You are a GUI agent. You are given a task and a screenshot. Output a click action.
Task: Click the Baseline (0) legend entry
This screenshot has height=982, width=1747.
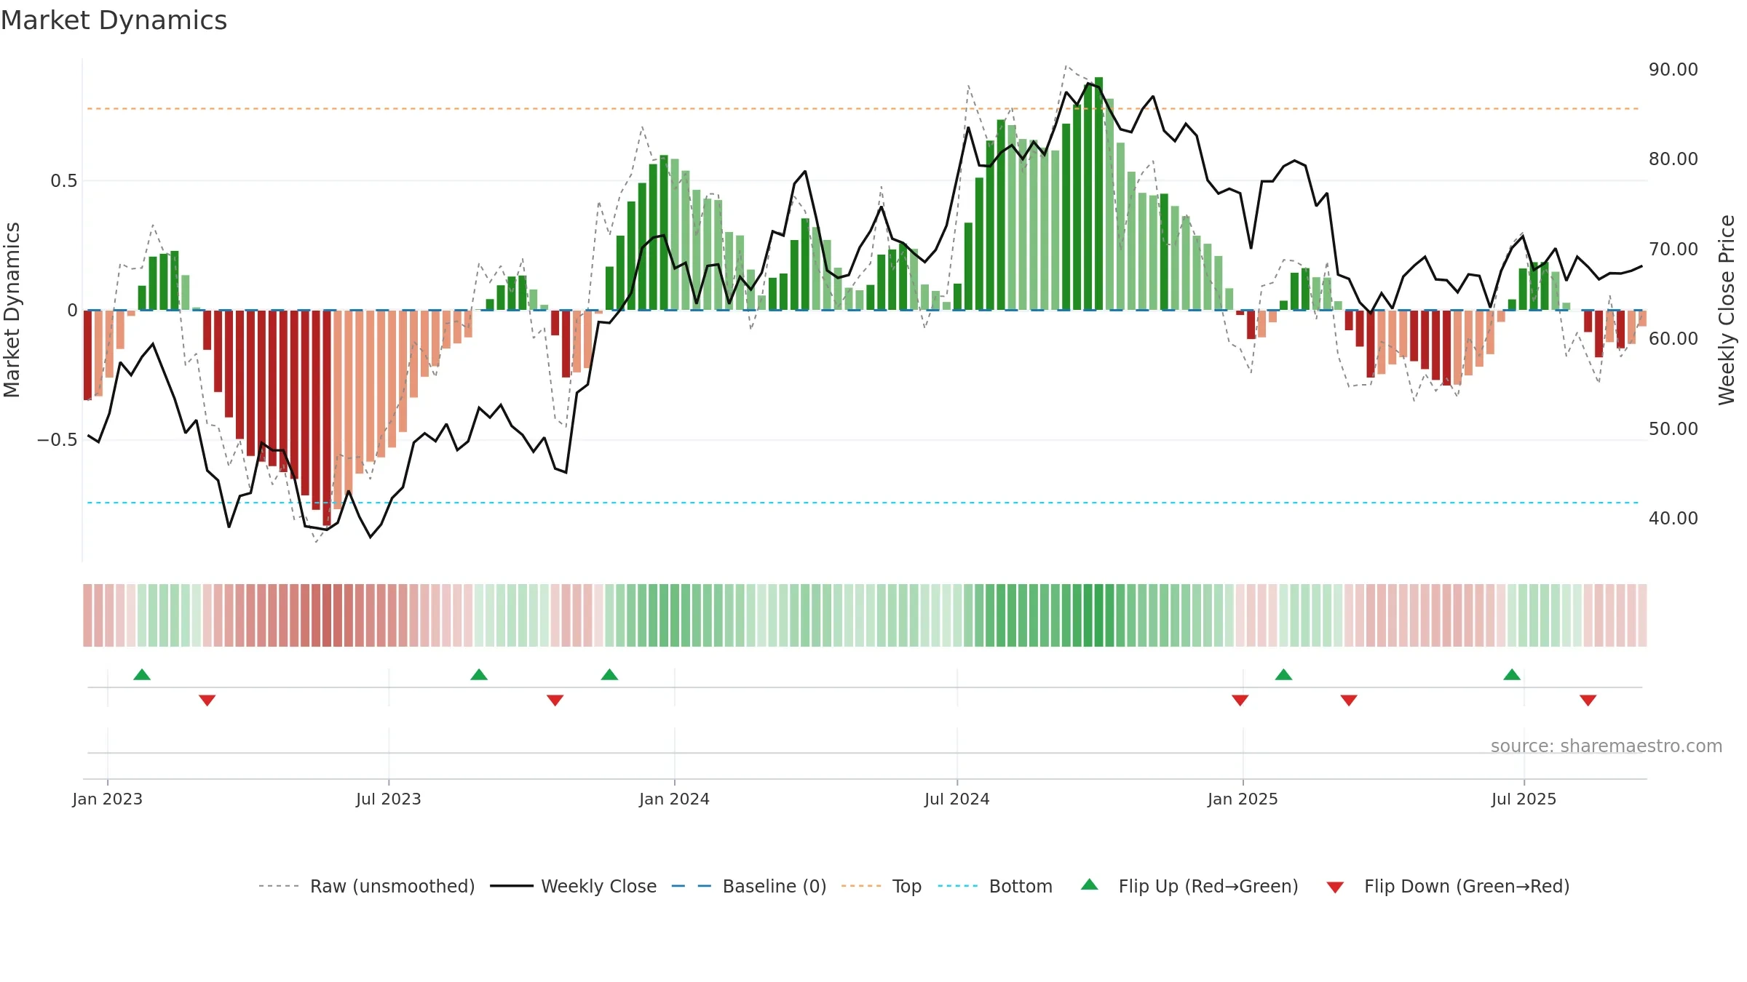(749, 886)
